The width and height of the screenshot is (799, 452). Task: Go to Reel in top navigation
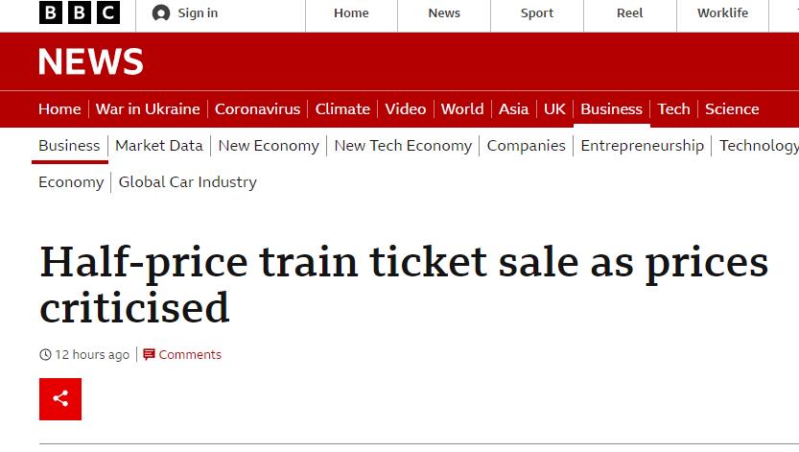point(630,13)
